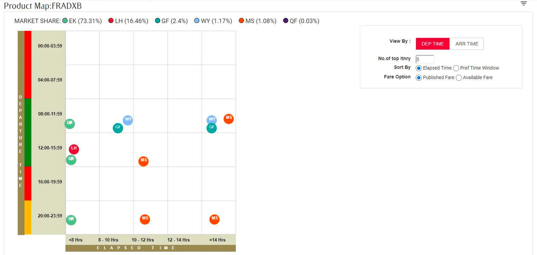
Task: Click the ELAPSED TIME axis bar
Action: (150, 248)
